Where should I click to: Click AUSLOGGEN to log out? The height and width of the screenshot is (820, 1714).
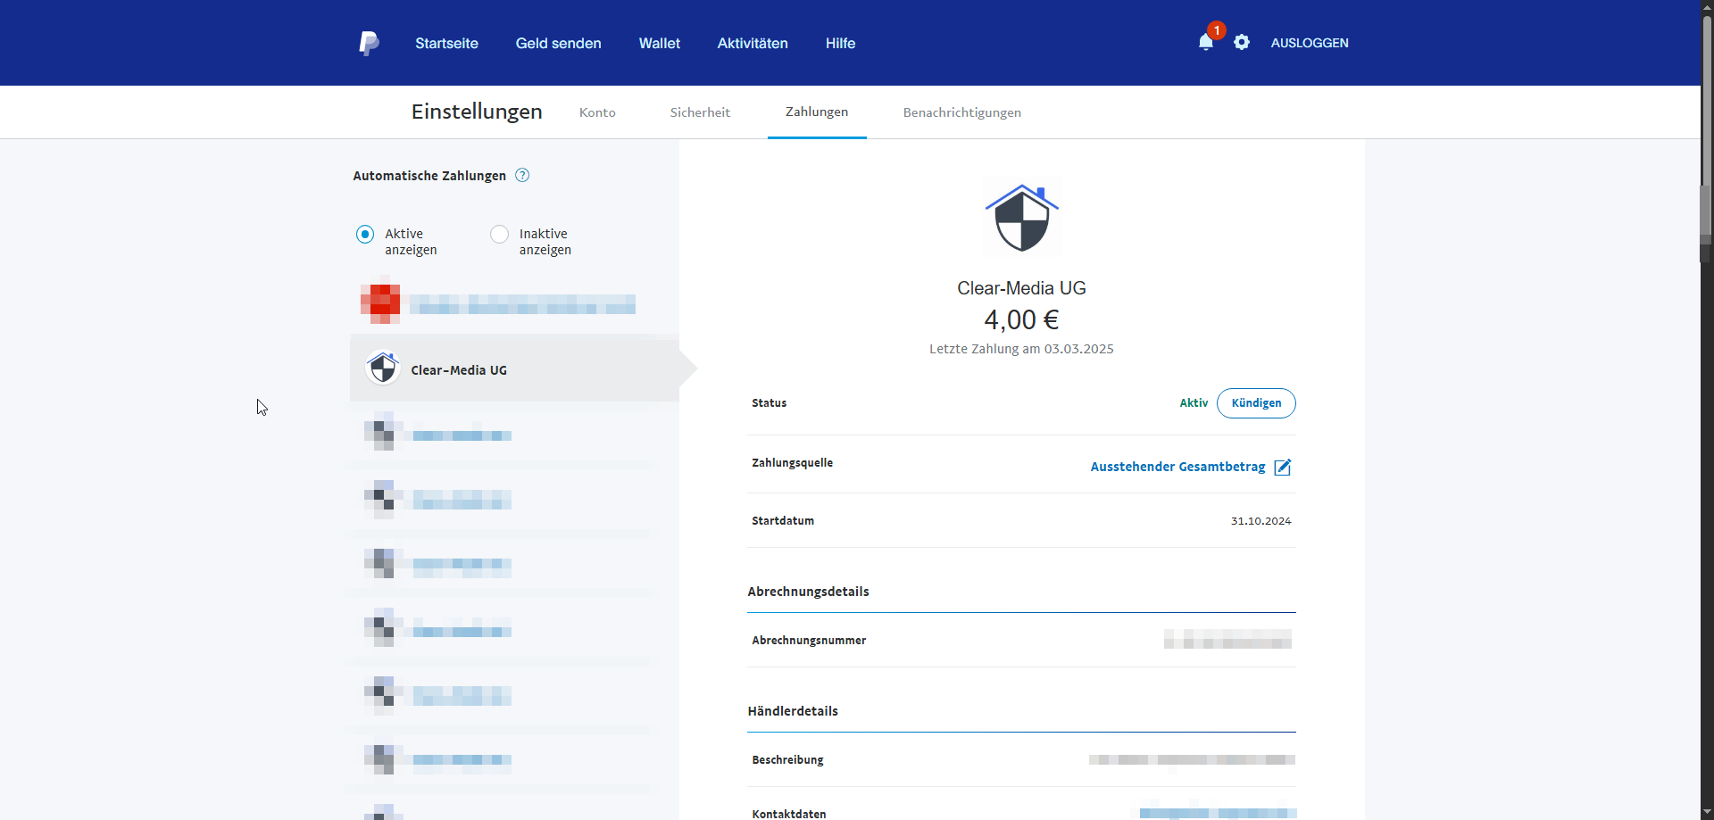(x=1310, y=43)
